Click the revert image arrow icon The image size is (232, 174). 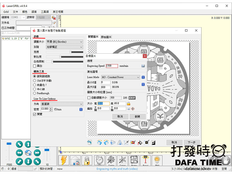pos(89,142)
